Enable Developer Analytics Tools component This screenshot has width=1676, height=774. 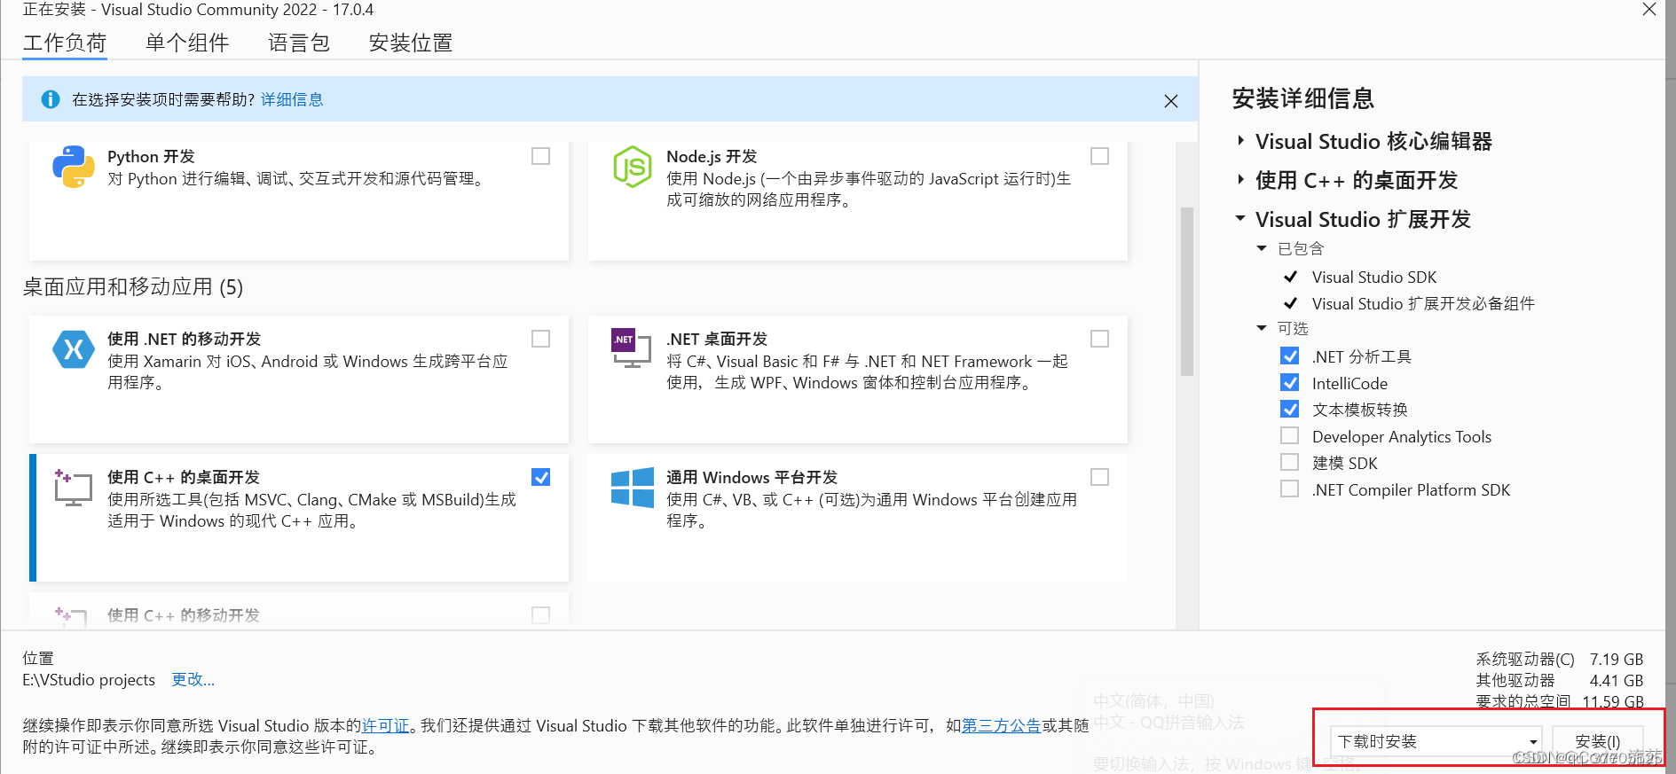pyautogui.click(x=1290, y=436)
